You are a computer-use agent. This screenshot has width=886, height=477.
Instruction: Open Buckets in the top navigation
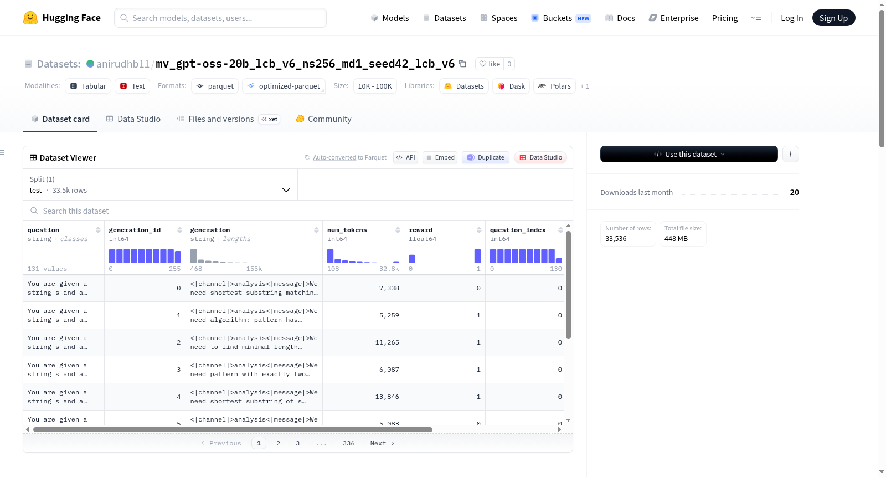561,18
